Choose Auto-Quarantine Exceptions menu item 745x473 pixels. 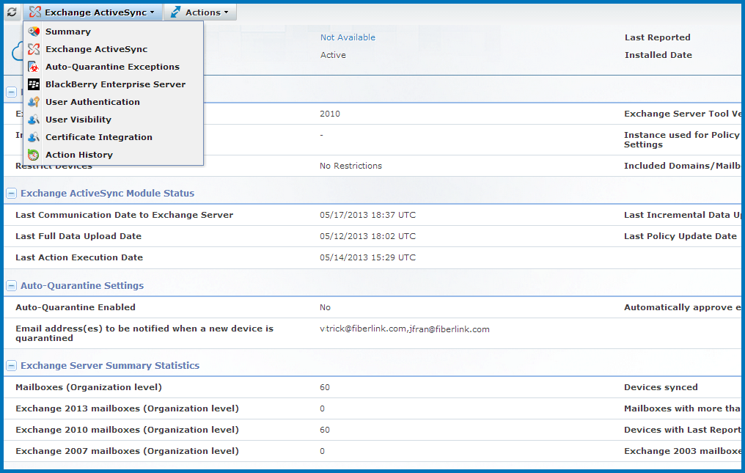click(114, 67)
